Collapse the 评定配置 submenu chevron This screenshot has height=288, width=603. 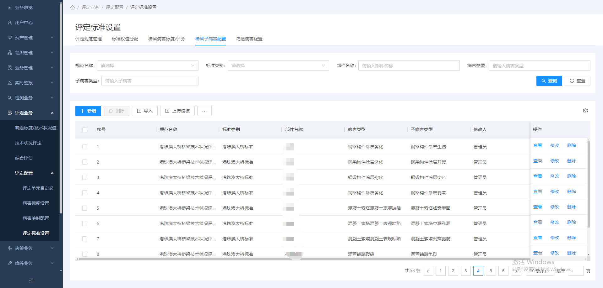[52, 173]
